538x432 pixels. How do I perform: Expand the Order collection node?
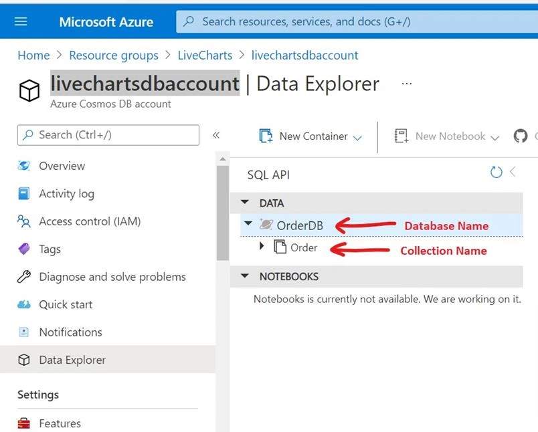[262, 246]
